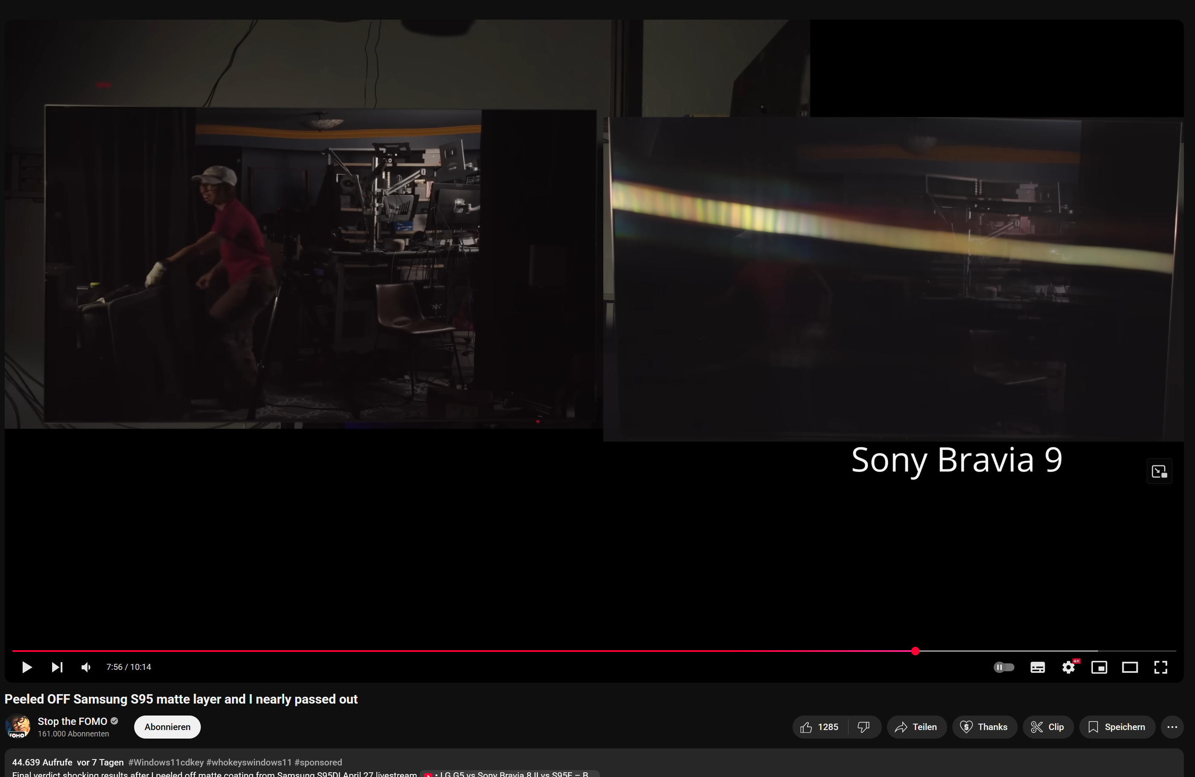
Task: Skip to next video
Action: (57, 667)
